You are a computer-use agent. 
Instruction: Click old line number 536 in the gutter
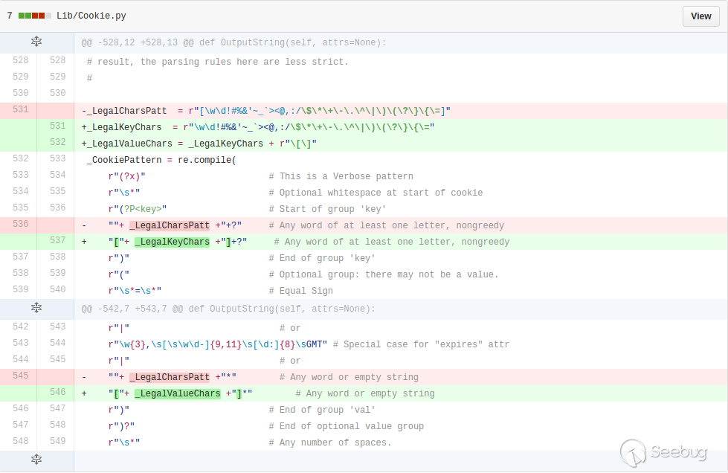click(20, 224)
